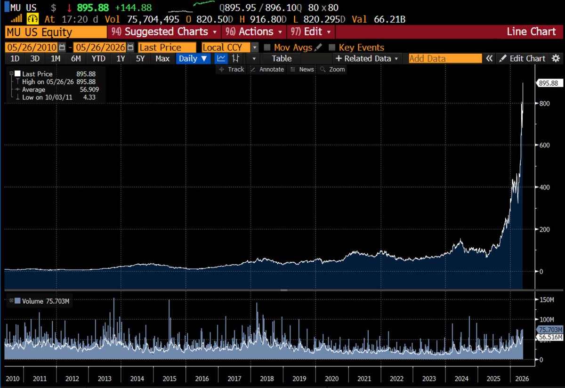Click the Mov Avgs pencil edit icon

coord(319,47)
